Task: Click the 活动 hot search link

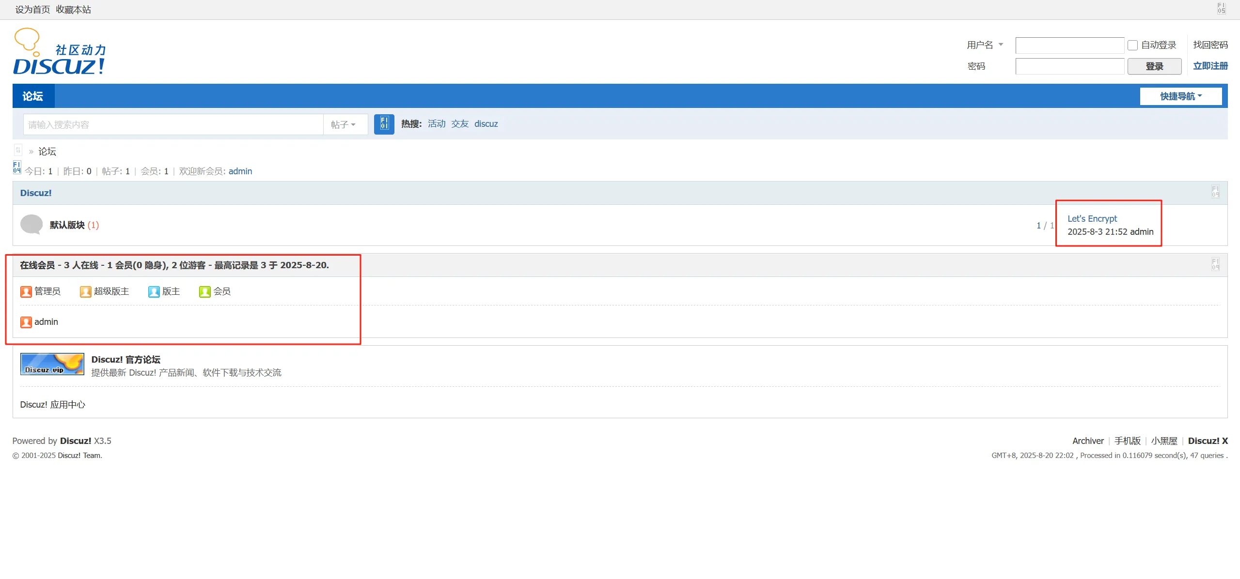Action: [436, 124]
